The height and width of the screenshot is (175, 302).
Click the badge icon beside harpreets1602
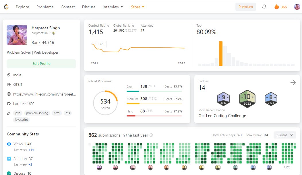point(54,33)
